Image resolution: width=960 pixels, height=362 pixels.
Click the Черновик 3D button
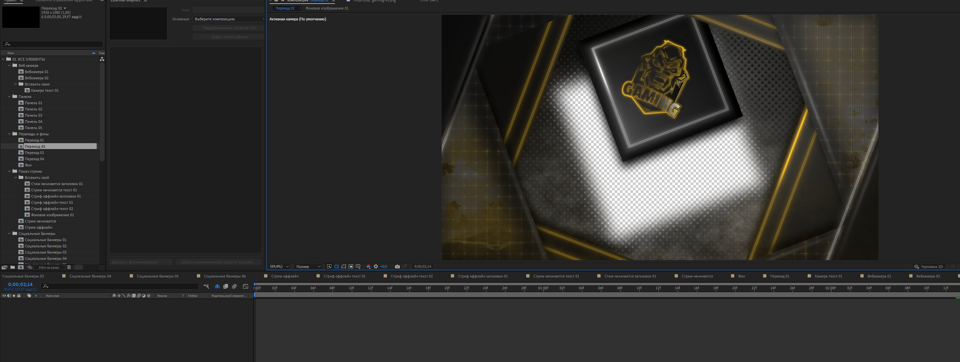click(x=928, y=267)
